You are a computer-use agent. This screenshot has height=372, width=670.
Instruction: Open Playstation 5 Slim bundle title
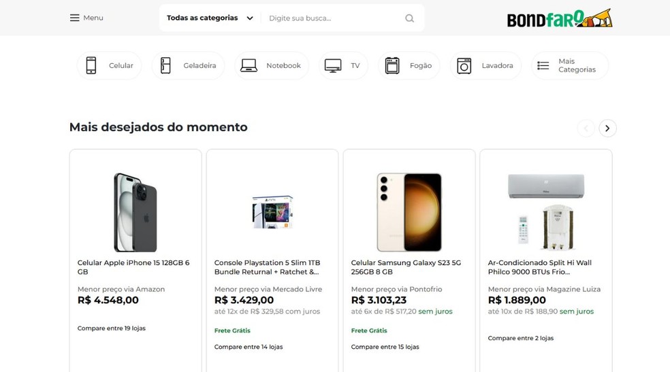coord(267,267)
